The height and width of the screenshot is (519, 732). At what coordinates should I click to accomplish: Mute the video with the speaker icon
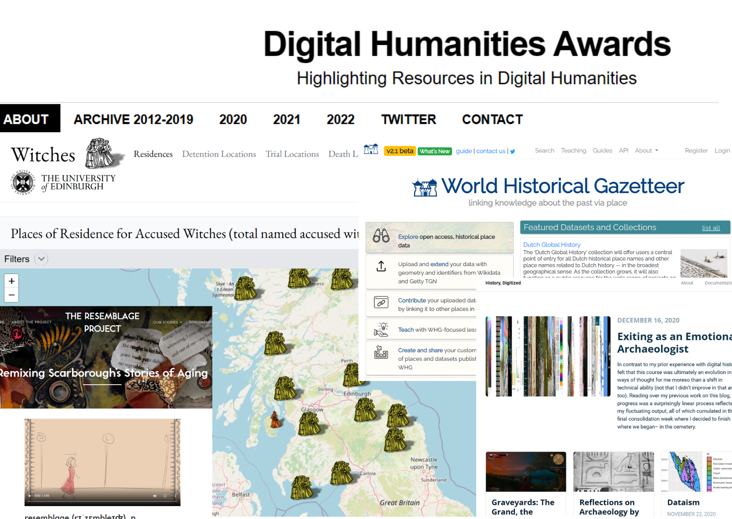[155, 496]
